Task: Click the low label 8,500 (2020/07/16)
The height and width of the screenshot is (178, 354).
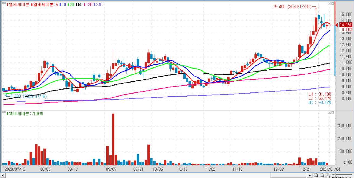Action: point(28,96)
